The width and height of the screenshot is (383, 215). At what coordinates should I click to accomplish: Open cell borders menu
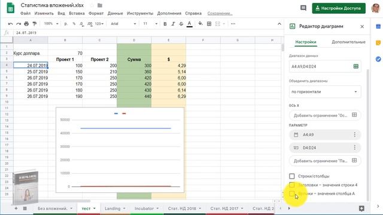[x=209, y=24]
